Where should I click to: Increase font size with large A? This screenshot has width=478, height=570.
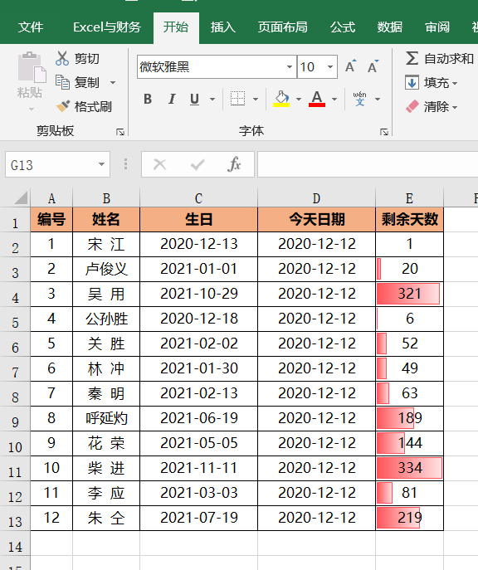(x=351, y=66)
